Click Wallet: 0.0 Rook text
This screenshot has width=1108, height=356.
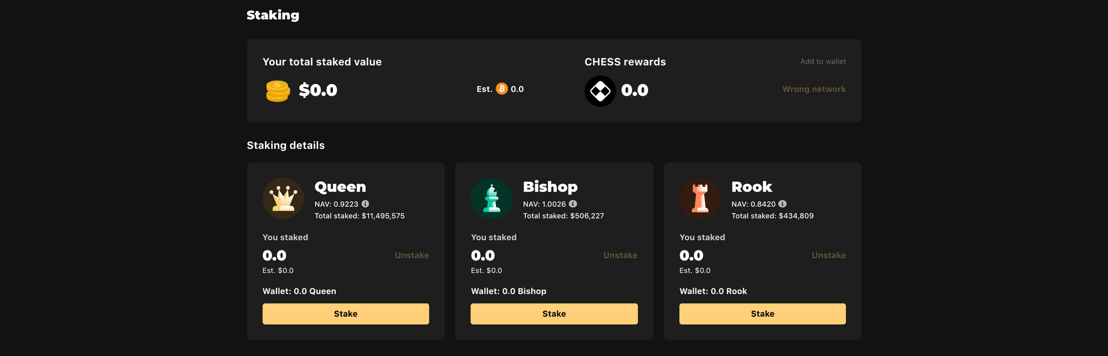713,291
